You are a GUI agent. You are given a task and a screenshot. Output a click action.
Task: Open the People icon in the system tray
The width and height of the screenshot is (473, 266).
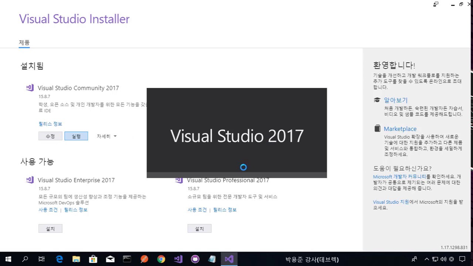pyautogui.click(x=415, y=259)
